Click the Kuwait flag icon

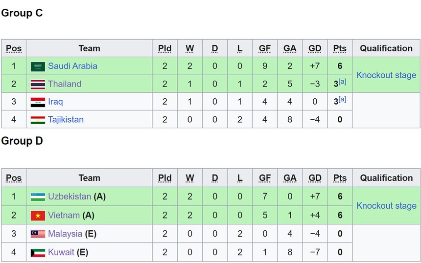[38, 253]
